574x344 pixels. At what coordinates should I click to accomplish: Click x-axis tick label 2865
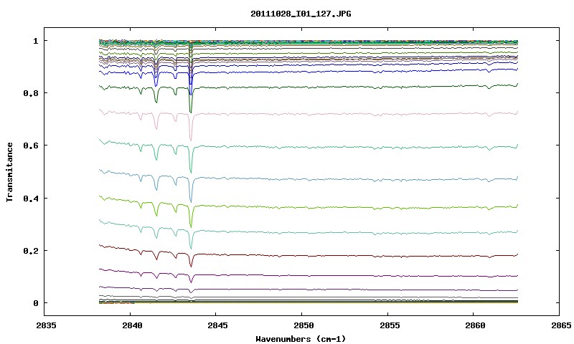coord(560,325)
